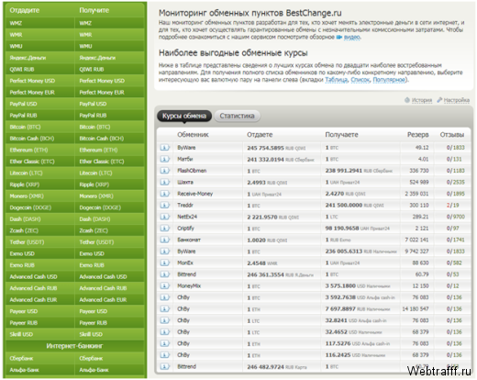
Task: Open info icon for the Criptify row
Action: (164, 229)
